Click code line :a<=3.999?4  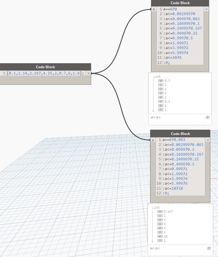click(175, 179)
